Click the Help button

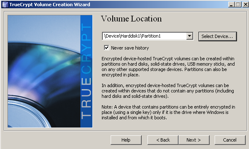pyautogui.click(x=126, y=140)
